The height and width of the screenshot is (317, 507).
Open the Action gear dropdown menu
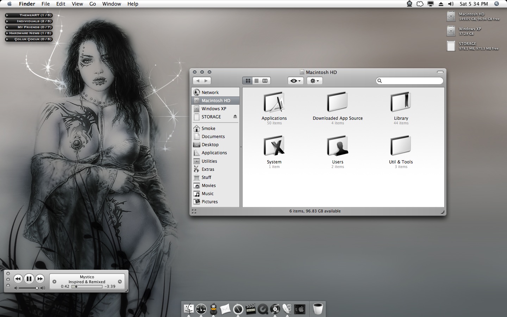pyautogui.click(x=314, y=81)
